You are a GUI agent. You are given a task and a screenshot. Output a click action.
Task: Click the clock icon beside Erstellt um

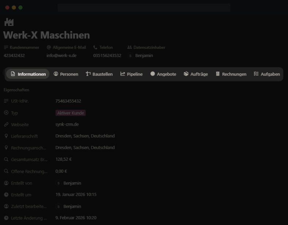[x=6, y=195]
